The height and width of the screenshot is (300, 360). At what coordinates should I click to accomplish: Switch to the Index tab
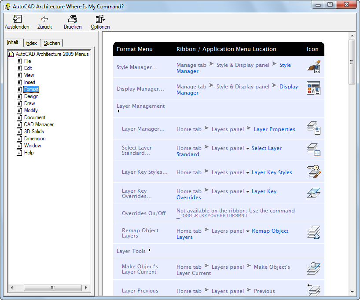(x=31, y=43)
